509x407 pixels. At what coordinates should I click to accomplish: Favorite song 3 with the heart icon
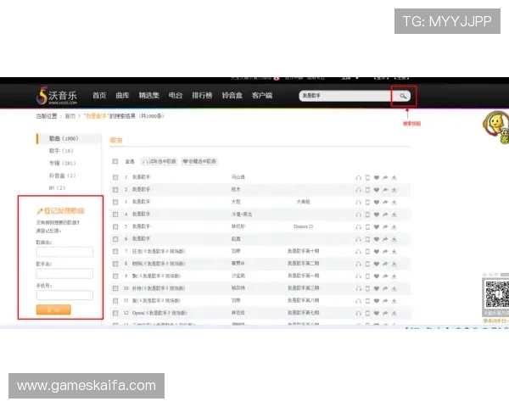[376, 202]
